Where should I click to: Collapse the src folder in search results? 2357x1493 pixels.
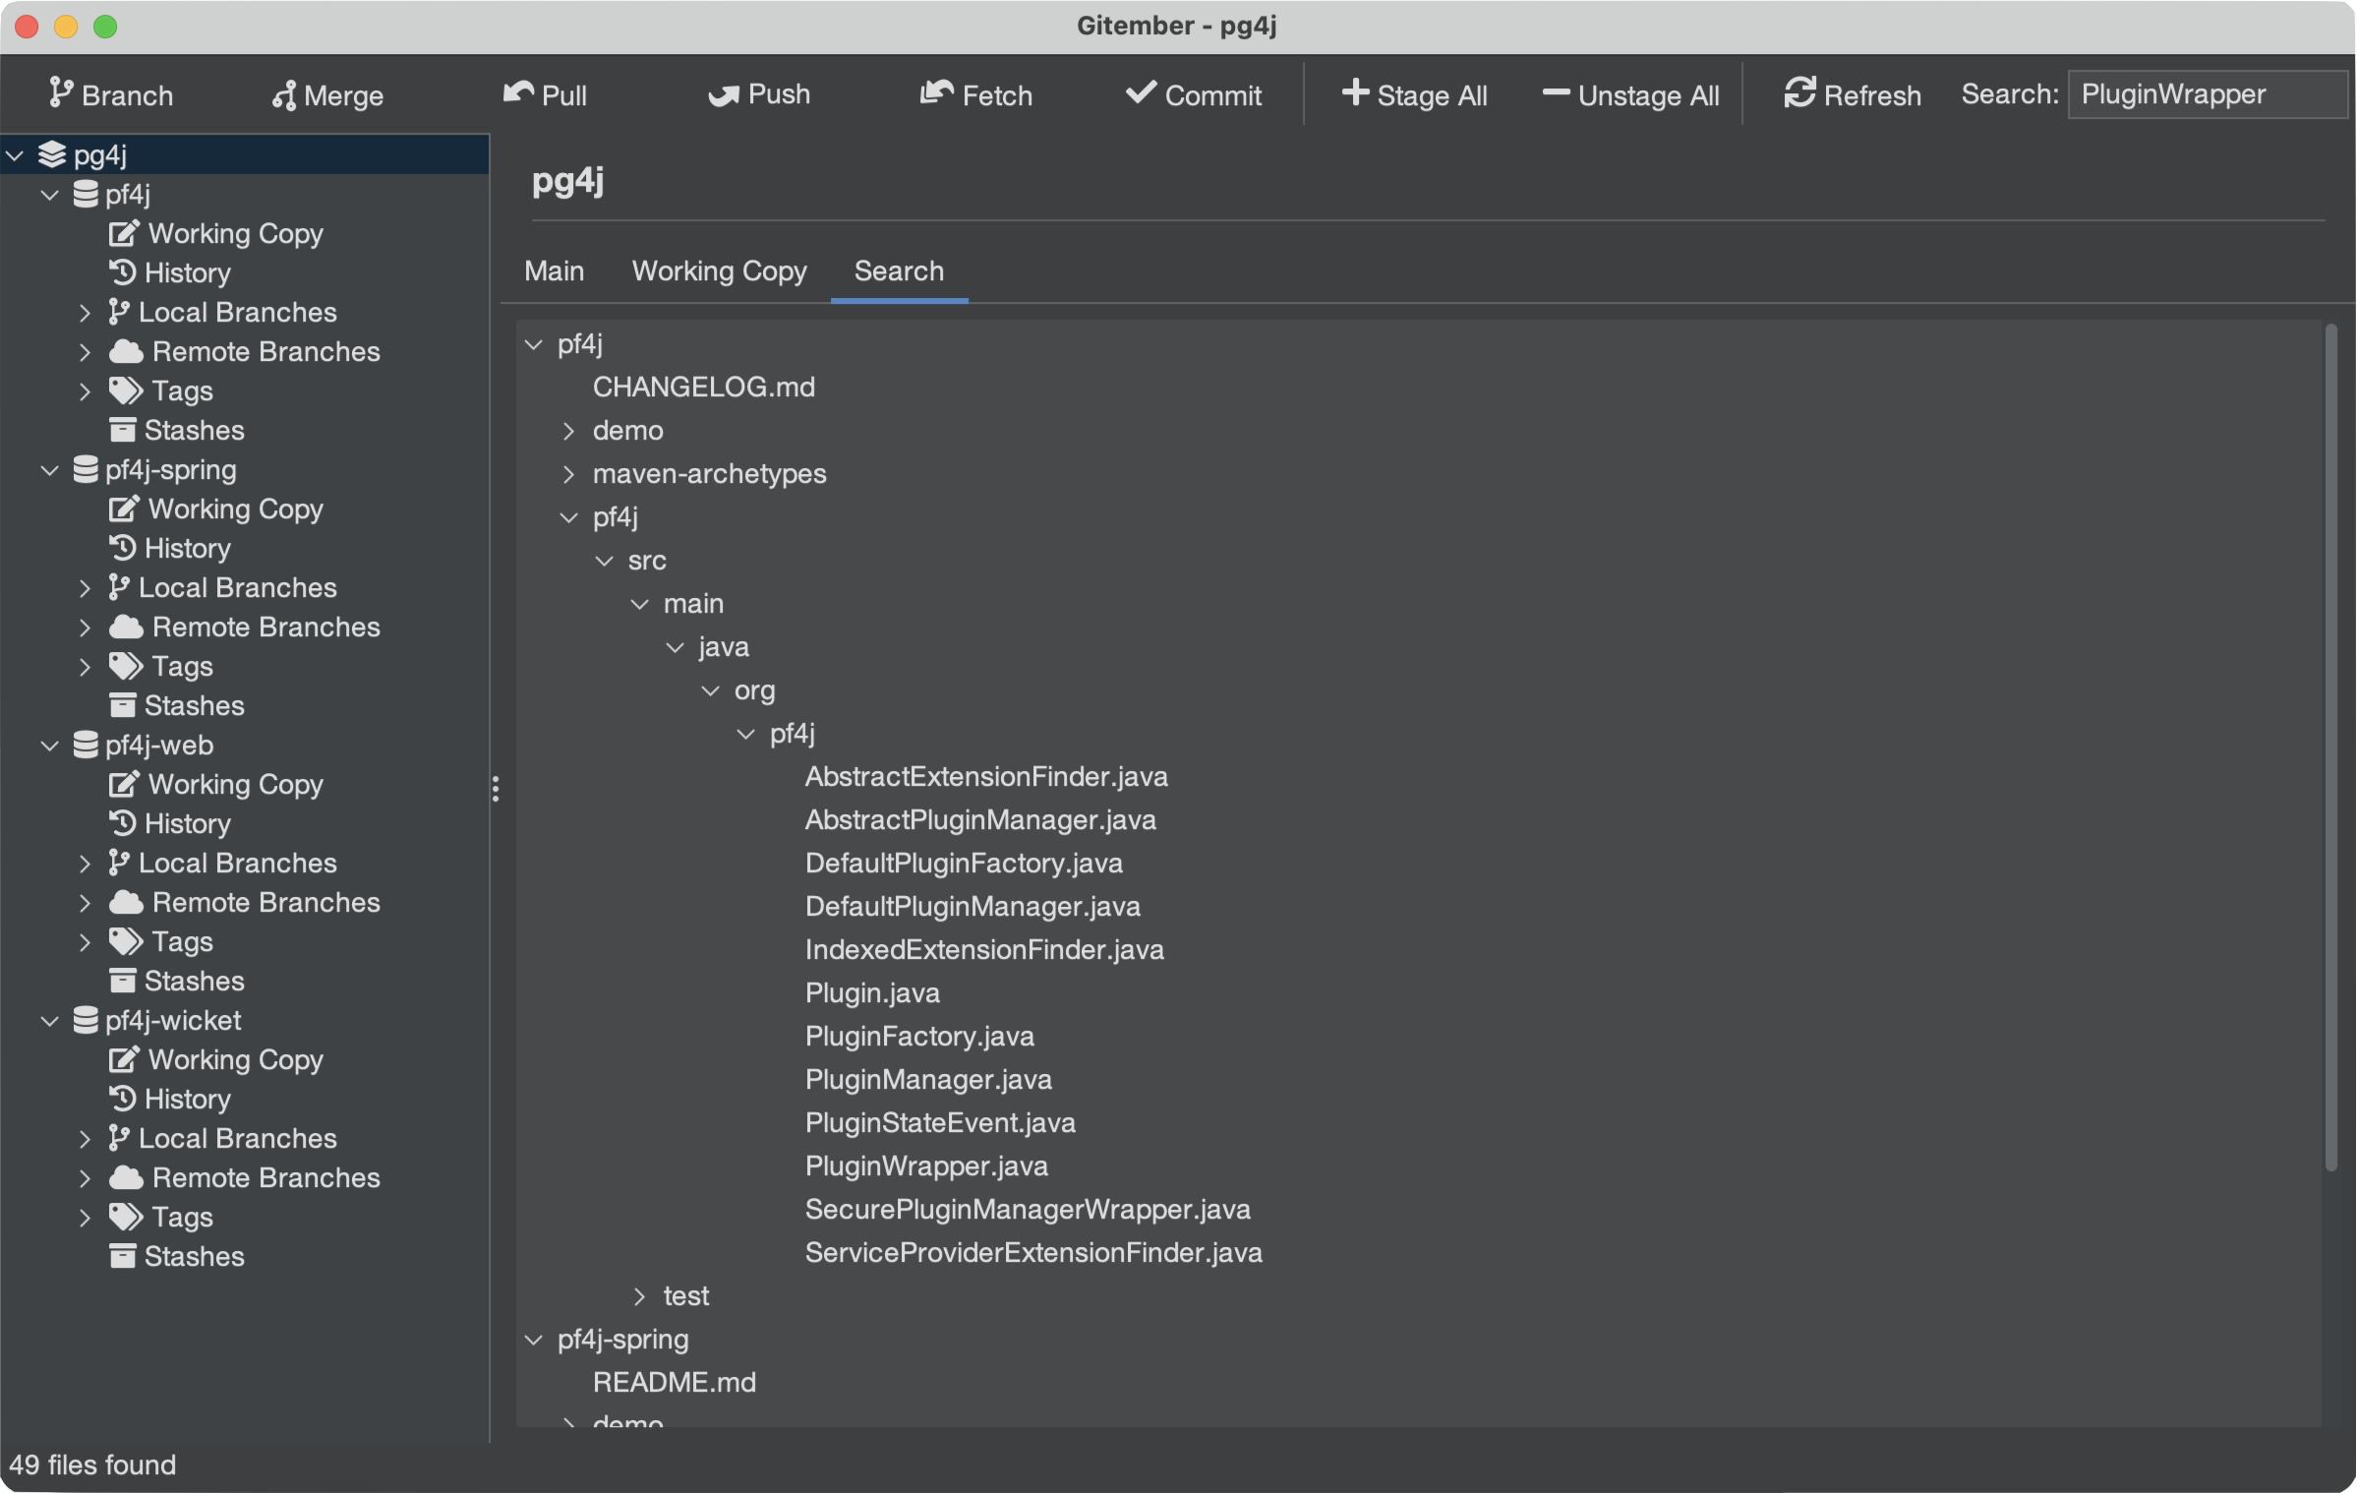pos(604,561)
